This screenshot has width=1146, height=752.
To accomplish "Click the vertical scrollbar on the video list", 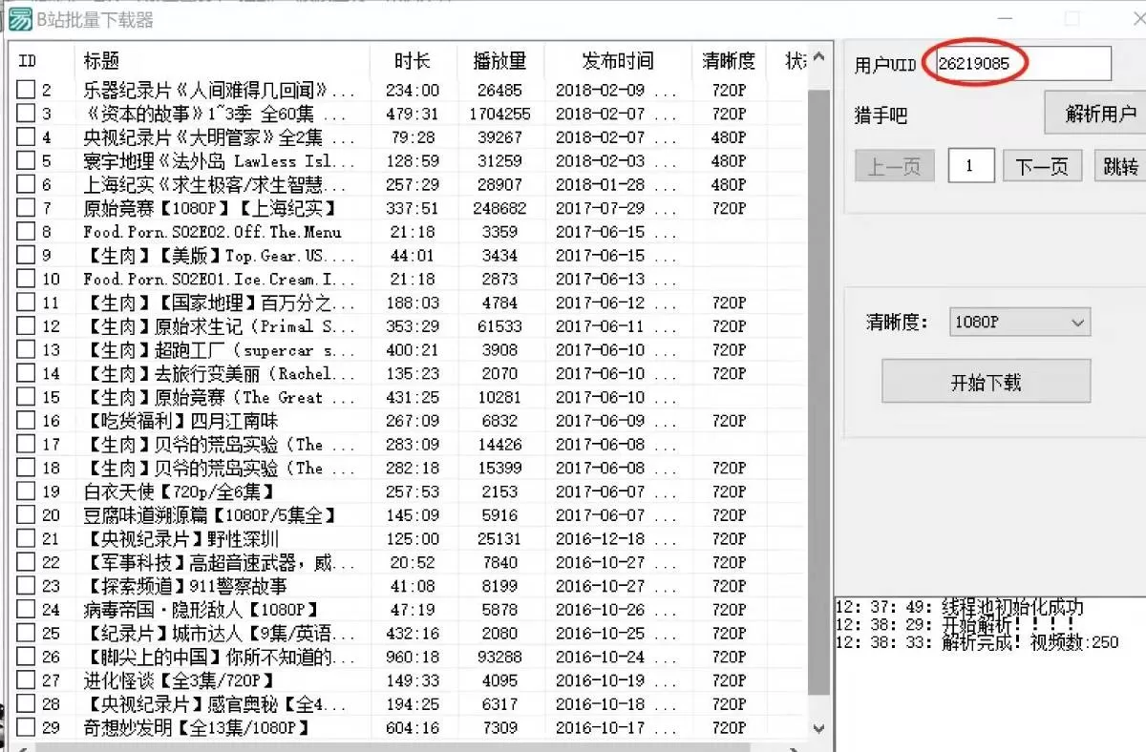I will pyautogui.click(x=817, y=382).
